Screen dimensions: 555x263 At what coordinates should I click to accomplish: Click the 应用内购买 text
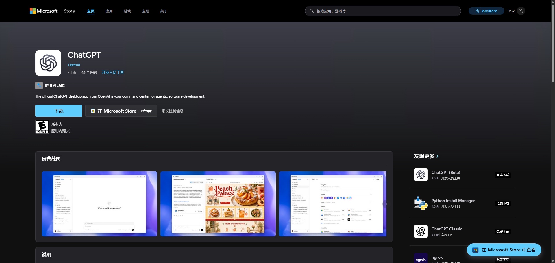click(60, 131)
